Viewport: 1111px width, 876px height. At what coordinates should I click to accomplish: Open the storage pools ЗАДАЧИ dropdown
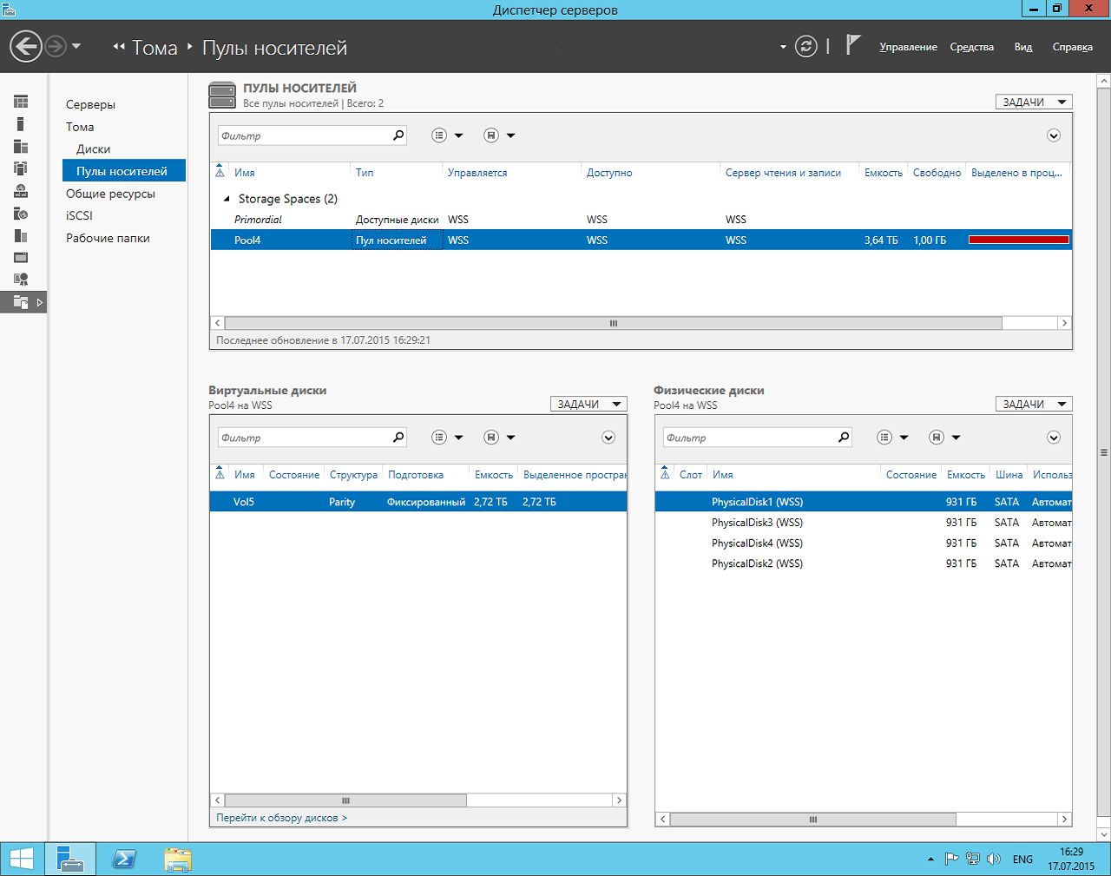coord(1033,102)
